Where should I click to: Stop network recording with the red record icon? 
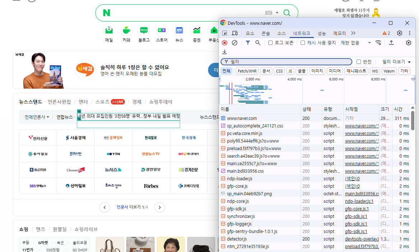pos(225,43)
